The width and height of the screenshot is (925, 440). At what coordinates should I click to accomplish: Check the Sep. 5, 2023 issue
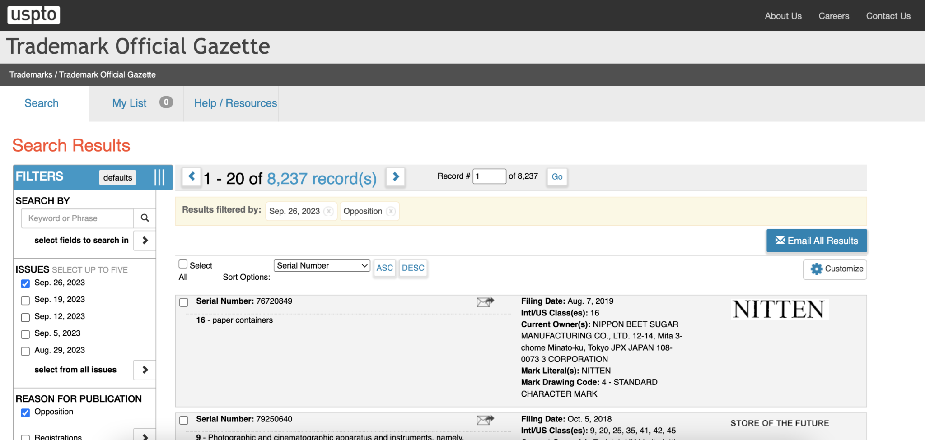pos(25,334)
